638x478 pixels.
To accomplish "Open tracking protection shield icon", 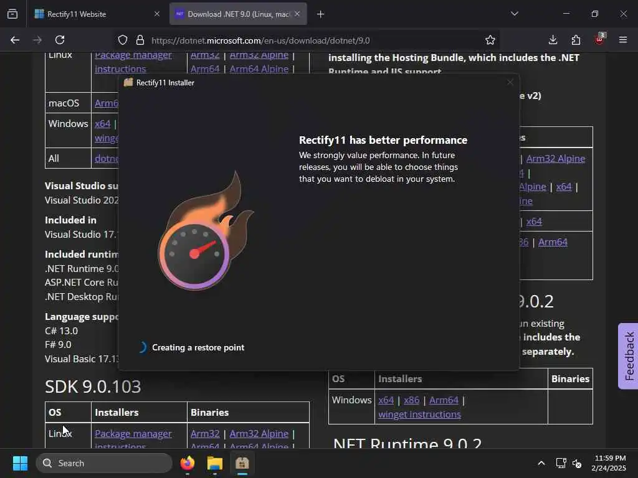I will 123,40.
